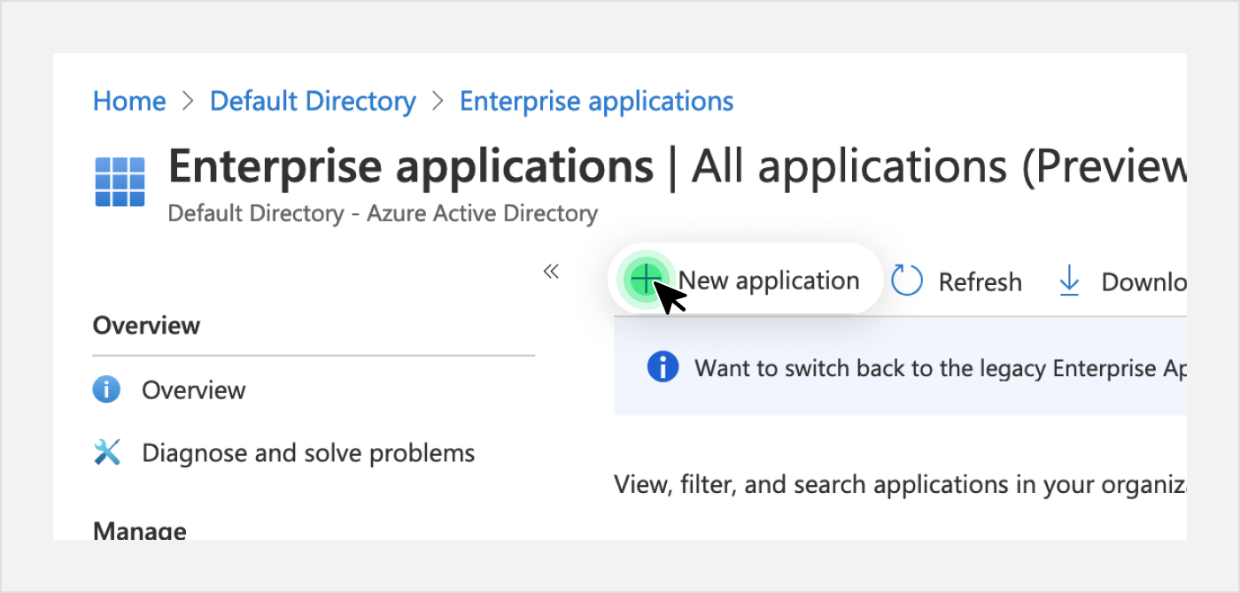Image resolution: width=1240 pixels, height=593 pixels.
Task: Go to Home in the breadcrumb
Action: pyautogui.click(x=129, y=101)
